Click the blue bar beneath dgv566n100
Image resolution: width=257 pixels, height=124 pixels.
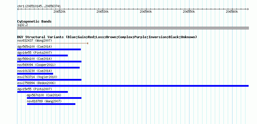click(49, 62)
